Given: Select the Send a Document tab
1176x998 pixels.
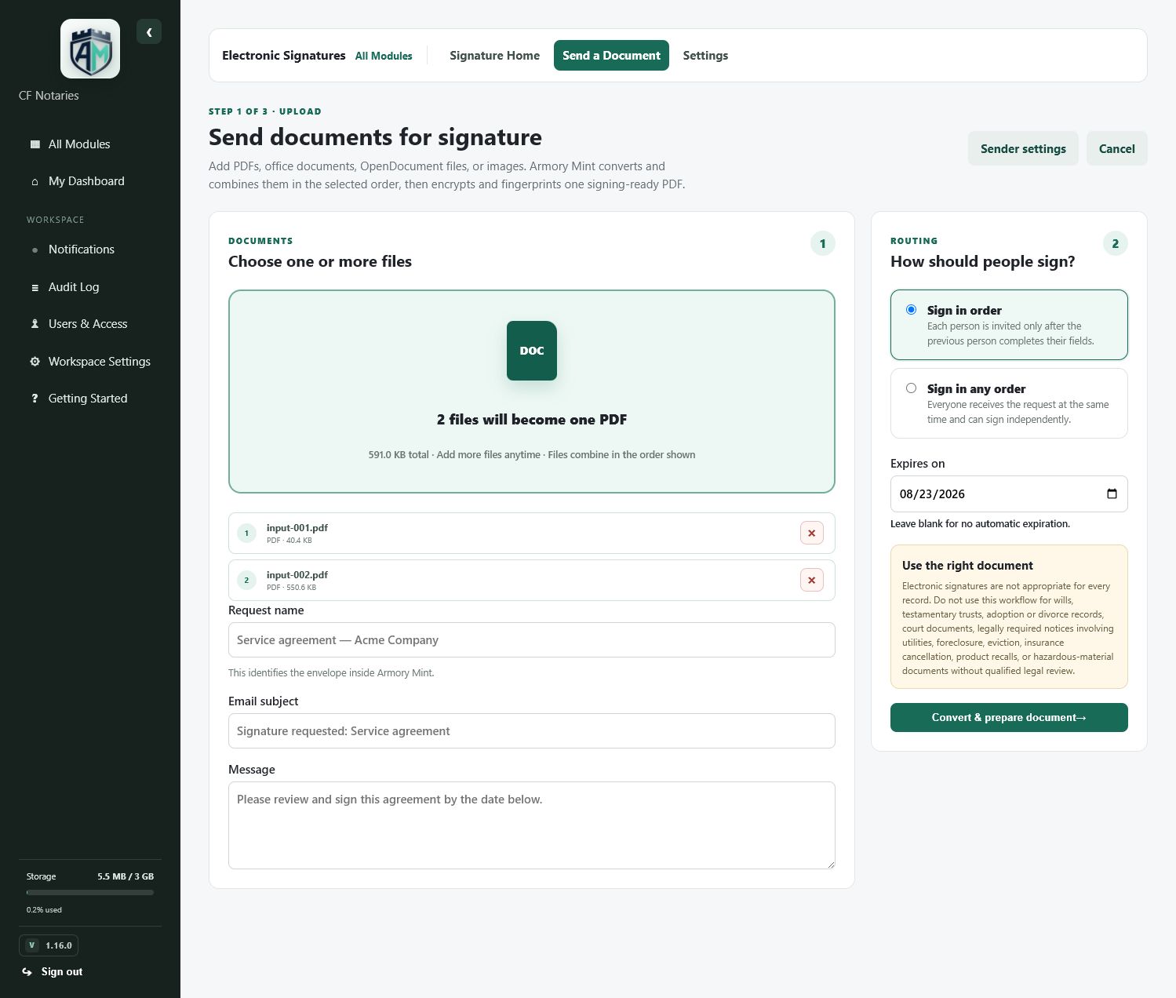Looking at the screenshot, I should point(611,56).
